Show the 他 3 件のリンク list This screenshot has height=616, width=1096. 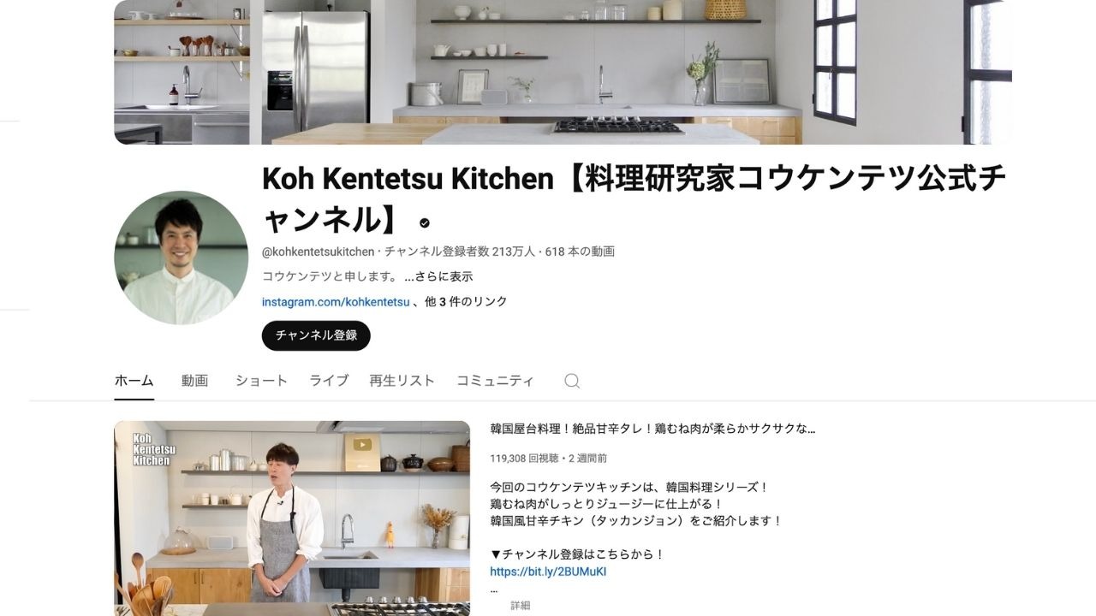click(x=466, y=302)
